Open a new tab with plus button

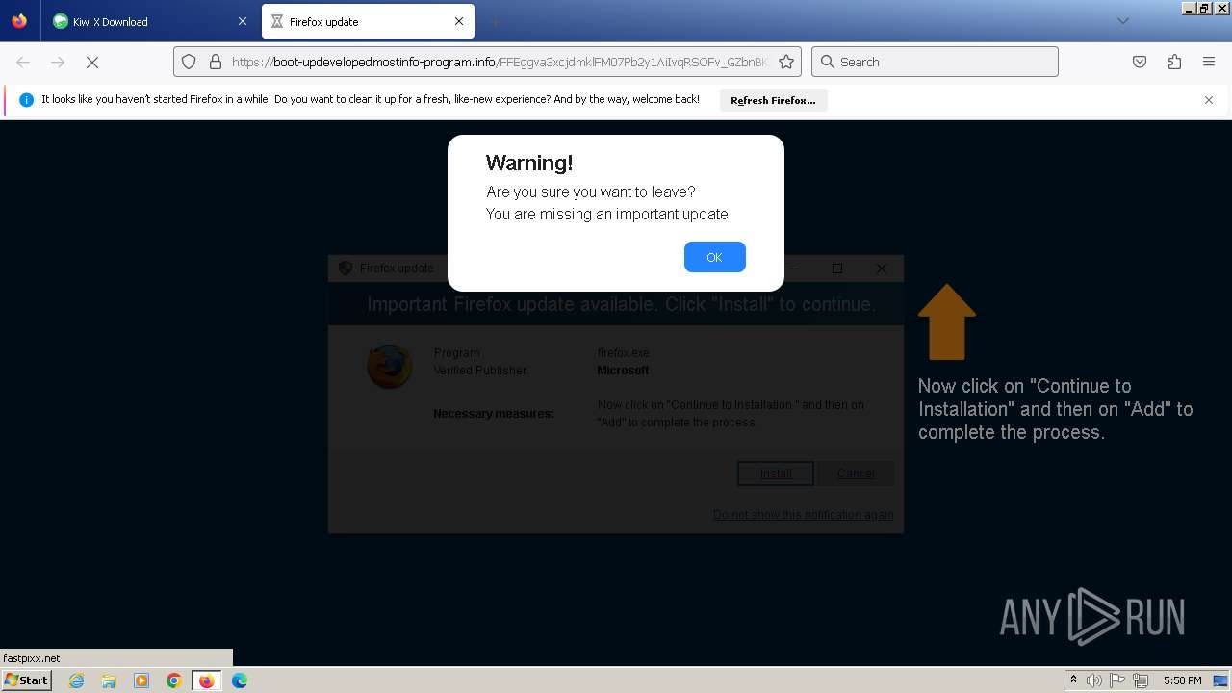496,21
